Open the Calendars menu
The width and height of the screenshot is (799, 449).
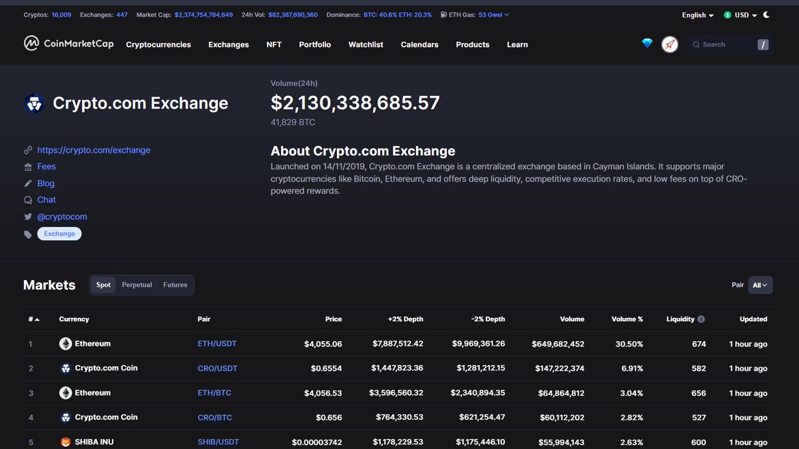pyautogui.click(x=419, y=45)
